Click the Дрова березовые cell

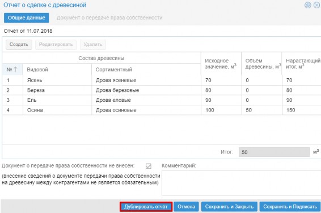pyautogui.click(x=146, y=90)
